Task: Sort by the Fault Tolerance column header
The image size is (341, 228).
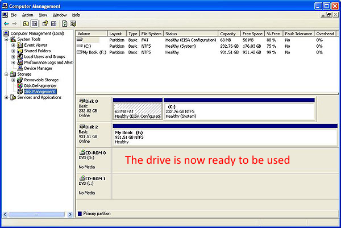Action: [298, 34]
